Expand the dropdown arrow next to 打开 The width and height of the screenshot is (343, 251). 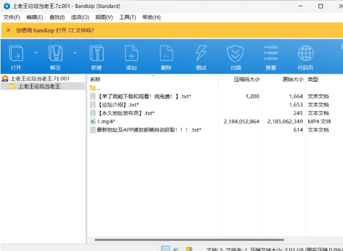36,53
